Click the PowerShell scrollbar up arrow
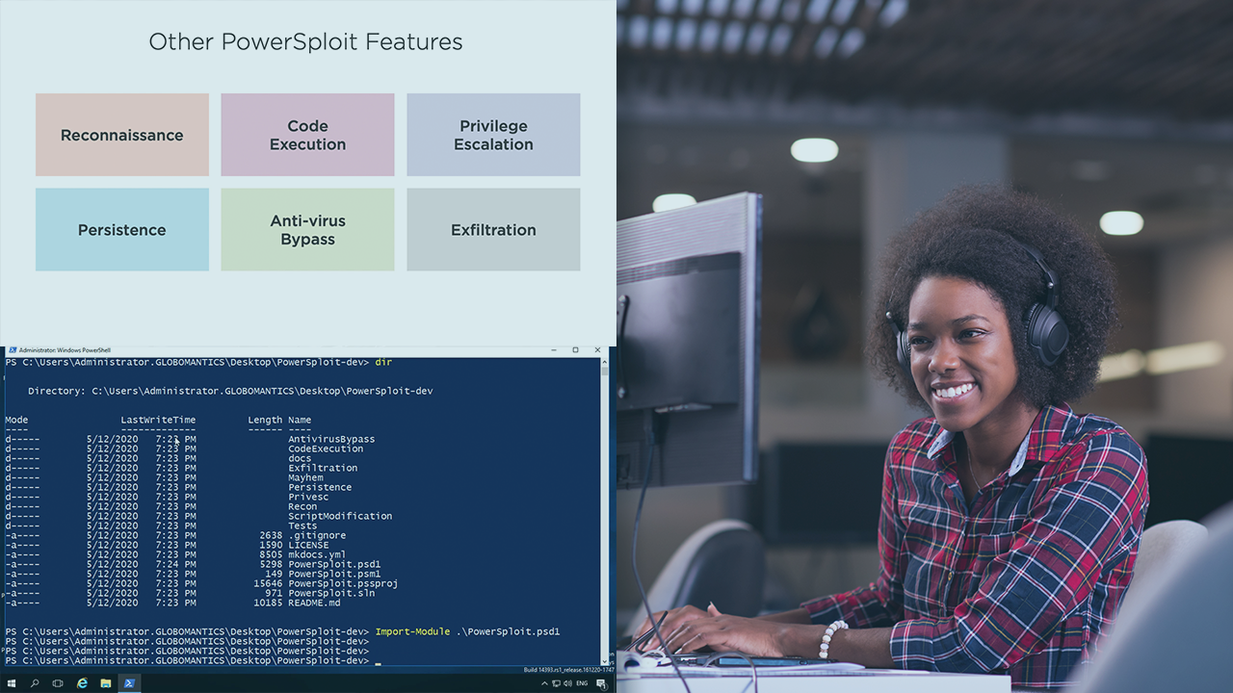The image size is (1233, 693). (605, 362)
